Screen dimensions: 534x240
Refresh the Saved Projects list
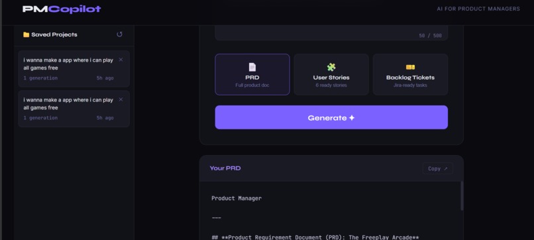[119, 34]
